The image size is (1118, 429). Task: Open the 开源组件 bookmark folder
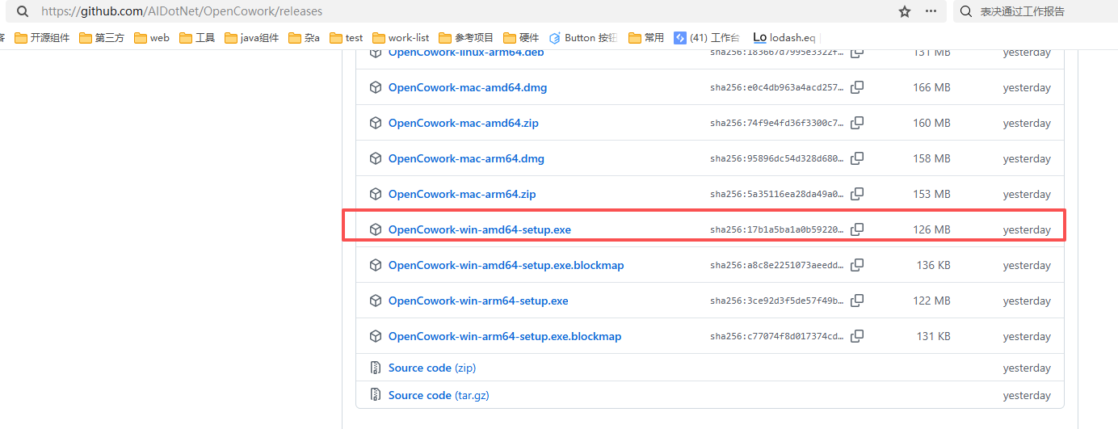coord(43,38)
